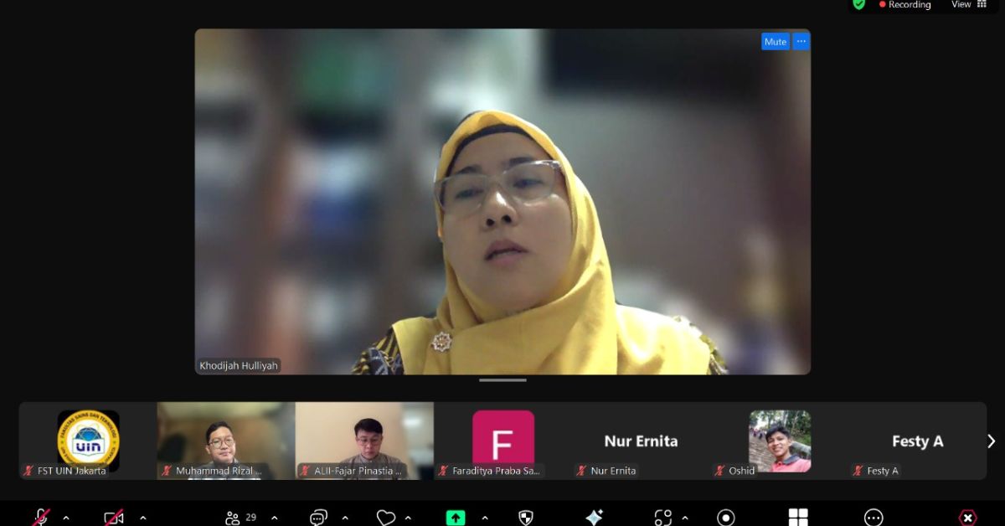Click muted mic icon beside FST UIN Jakarta
This screenshot has width=1005, height=526.
(x=29, y=471)
